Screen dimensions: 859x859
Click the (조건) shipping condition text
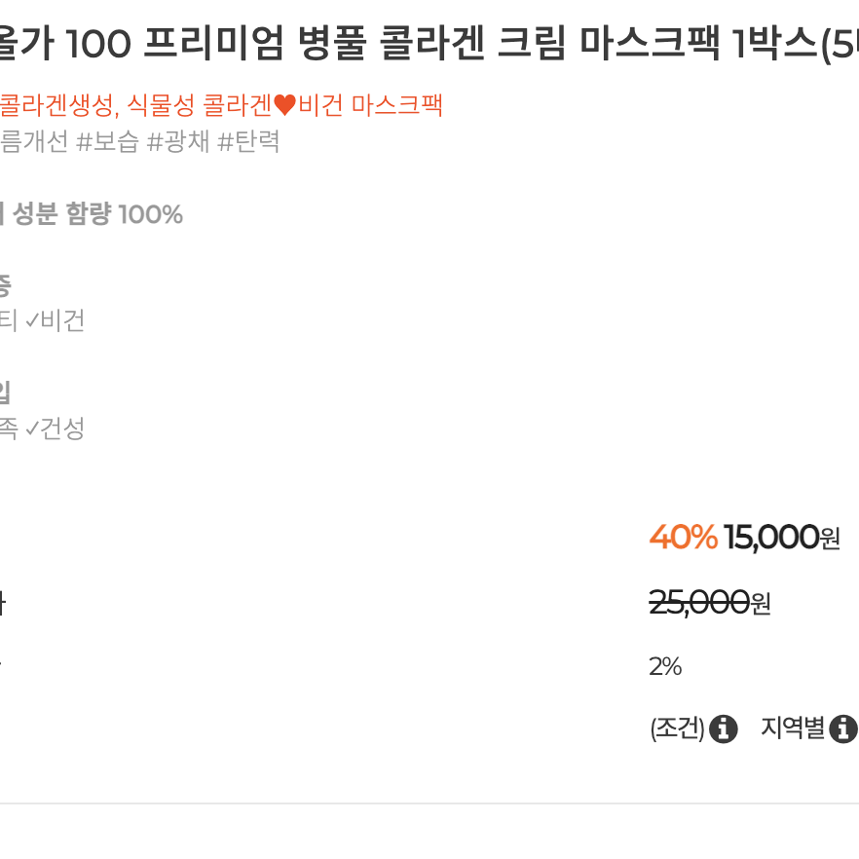point(677,728)
